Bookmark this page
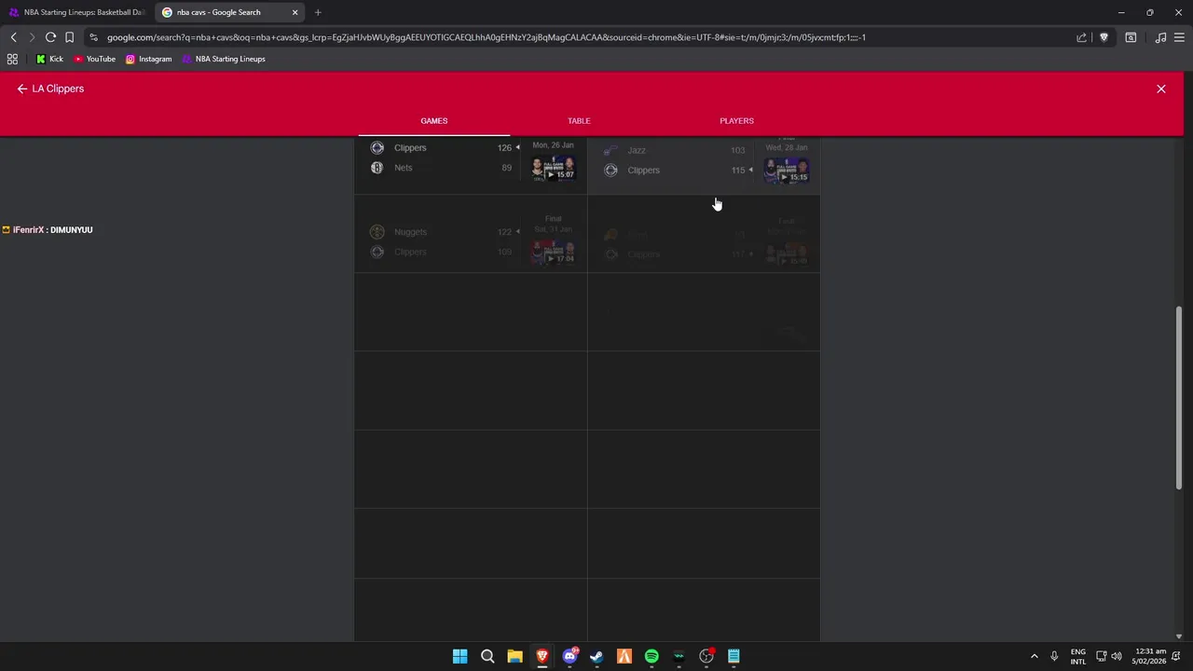 pyautogui.click(x=69, y=37)
